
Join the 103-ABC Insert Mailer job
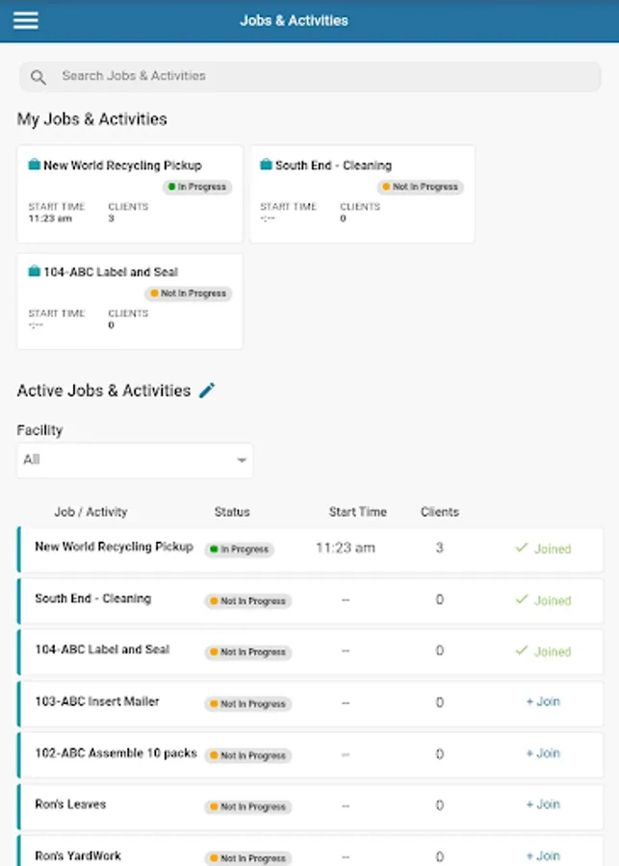[543, 701]
